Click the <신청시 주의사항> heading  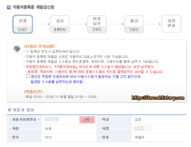(x=40, y=46)
